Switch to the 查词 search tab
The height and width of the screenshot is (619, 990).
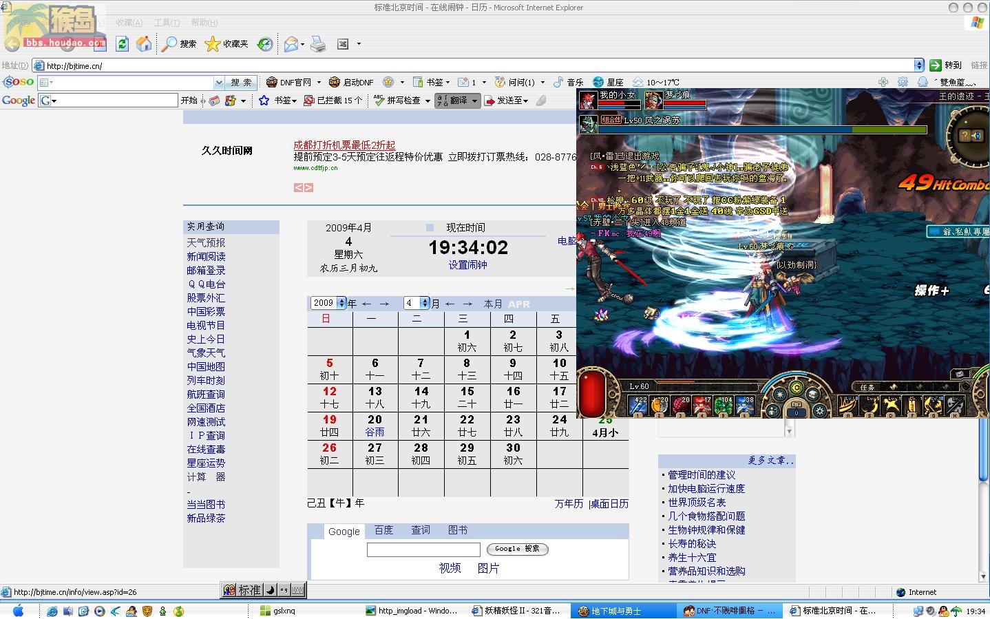[421, 530]
